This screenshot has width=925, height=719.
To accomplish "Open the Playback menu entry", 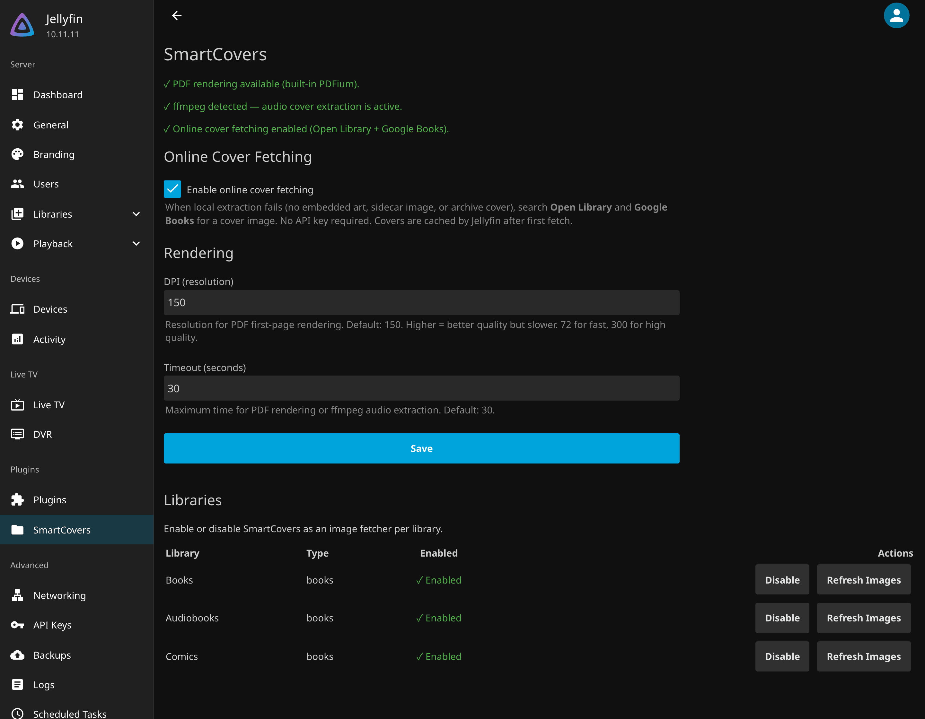I will (77, 243).
